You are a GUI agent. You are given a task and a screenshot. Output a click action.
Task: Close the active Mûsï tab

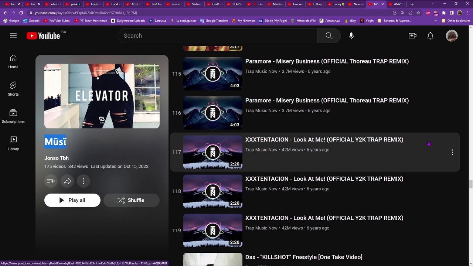[382, 4]
